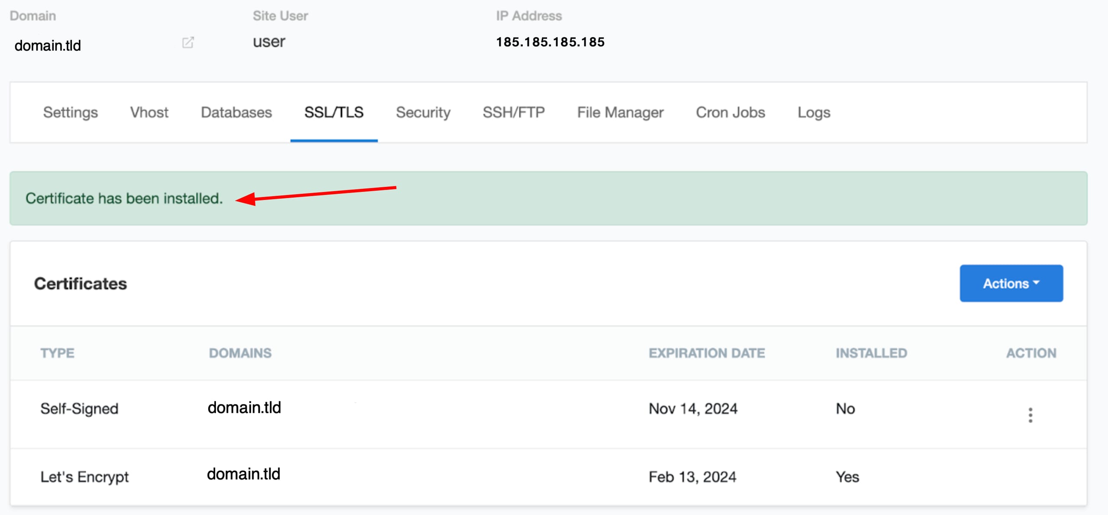The width and height of the screenshot is (1108, 515).
Task: Click the dropdown caret on the Actions button
Action: 1037,283
